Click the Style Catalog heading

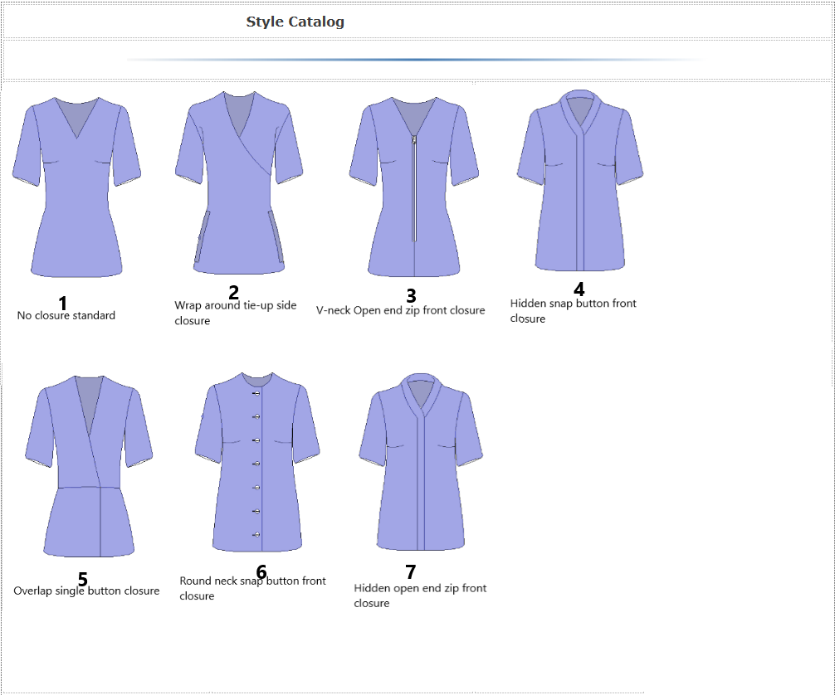pos(295,22)
